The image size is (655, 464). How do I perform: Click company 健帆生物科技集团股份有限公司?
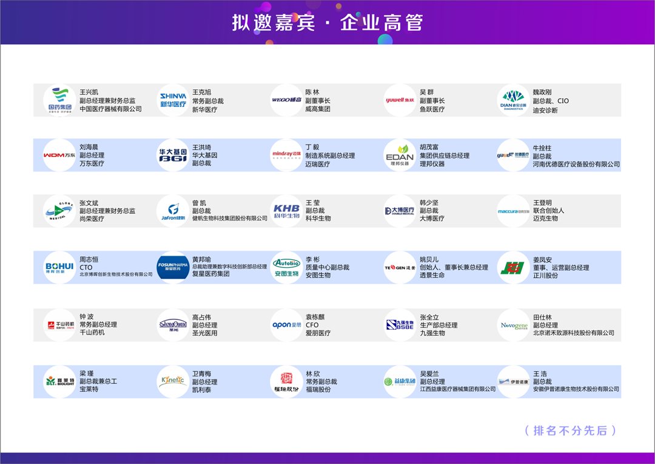230,219
